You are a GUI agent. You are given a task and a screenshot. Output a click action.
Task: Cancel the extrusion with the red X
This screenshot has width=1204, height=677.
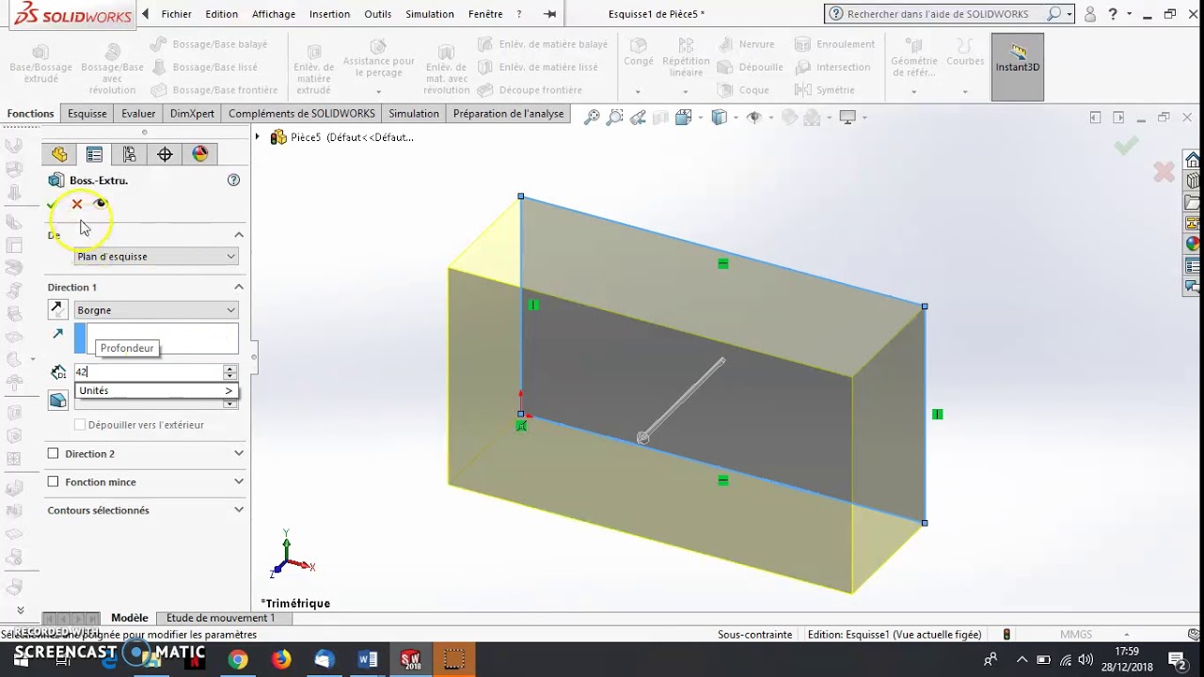tap(77, 204)
